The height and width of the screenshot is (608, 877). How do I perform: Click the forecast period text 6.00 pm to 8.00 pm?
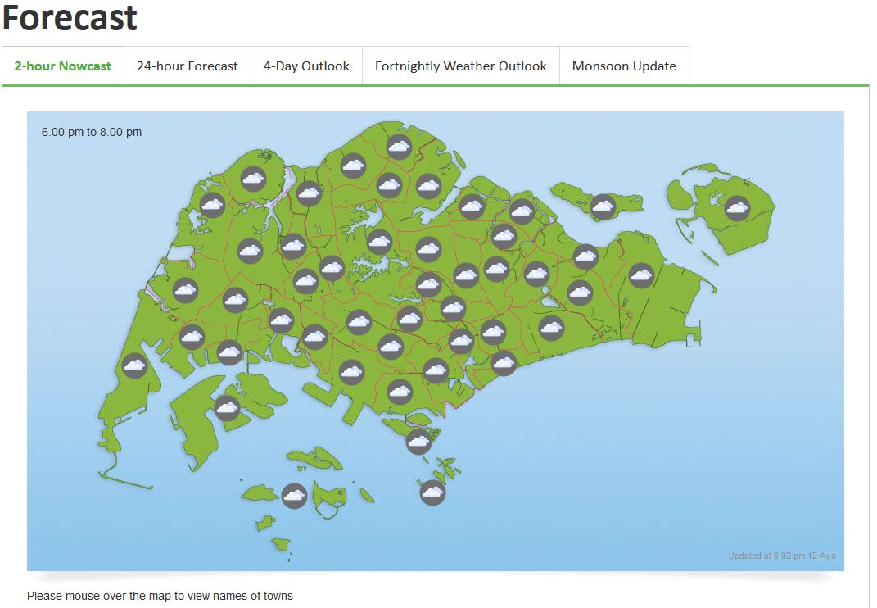coord(92,132)
